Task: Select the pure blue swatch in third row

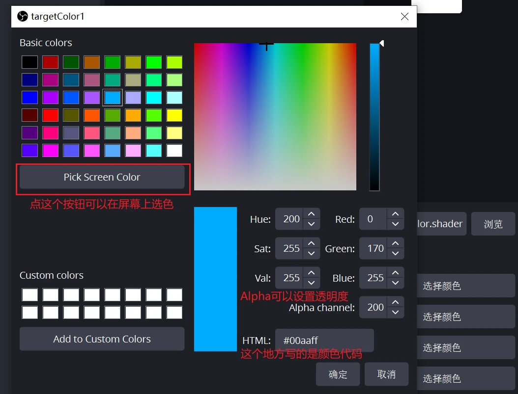Action: (29, 98)
